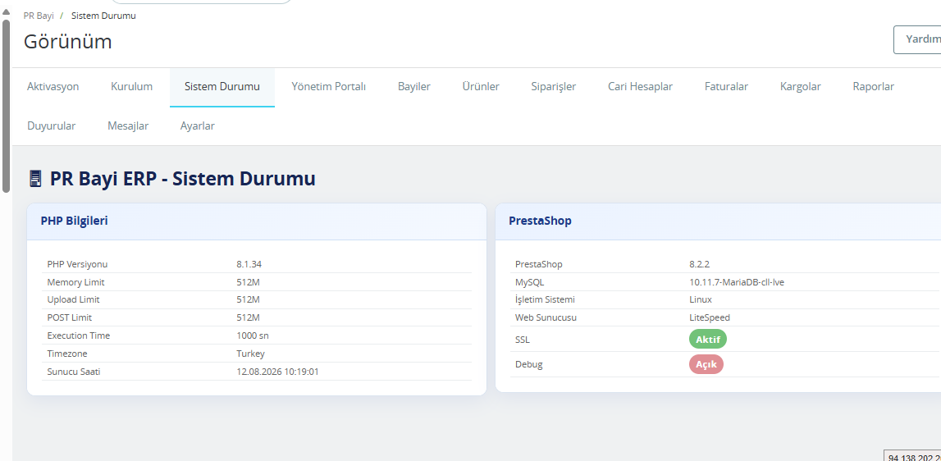941x461 pixels.
Task: Click the MySQL value 10.11.7-MariaDB-cll-lve
Action: pyautogui.click(x=737, y=282)
